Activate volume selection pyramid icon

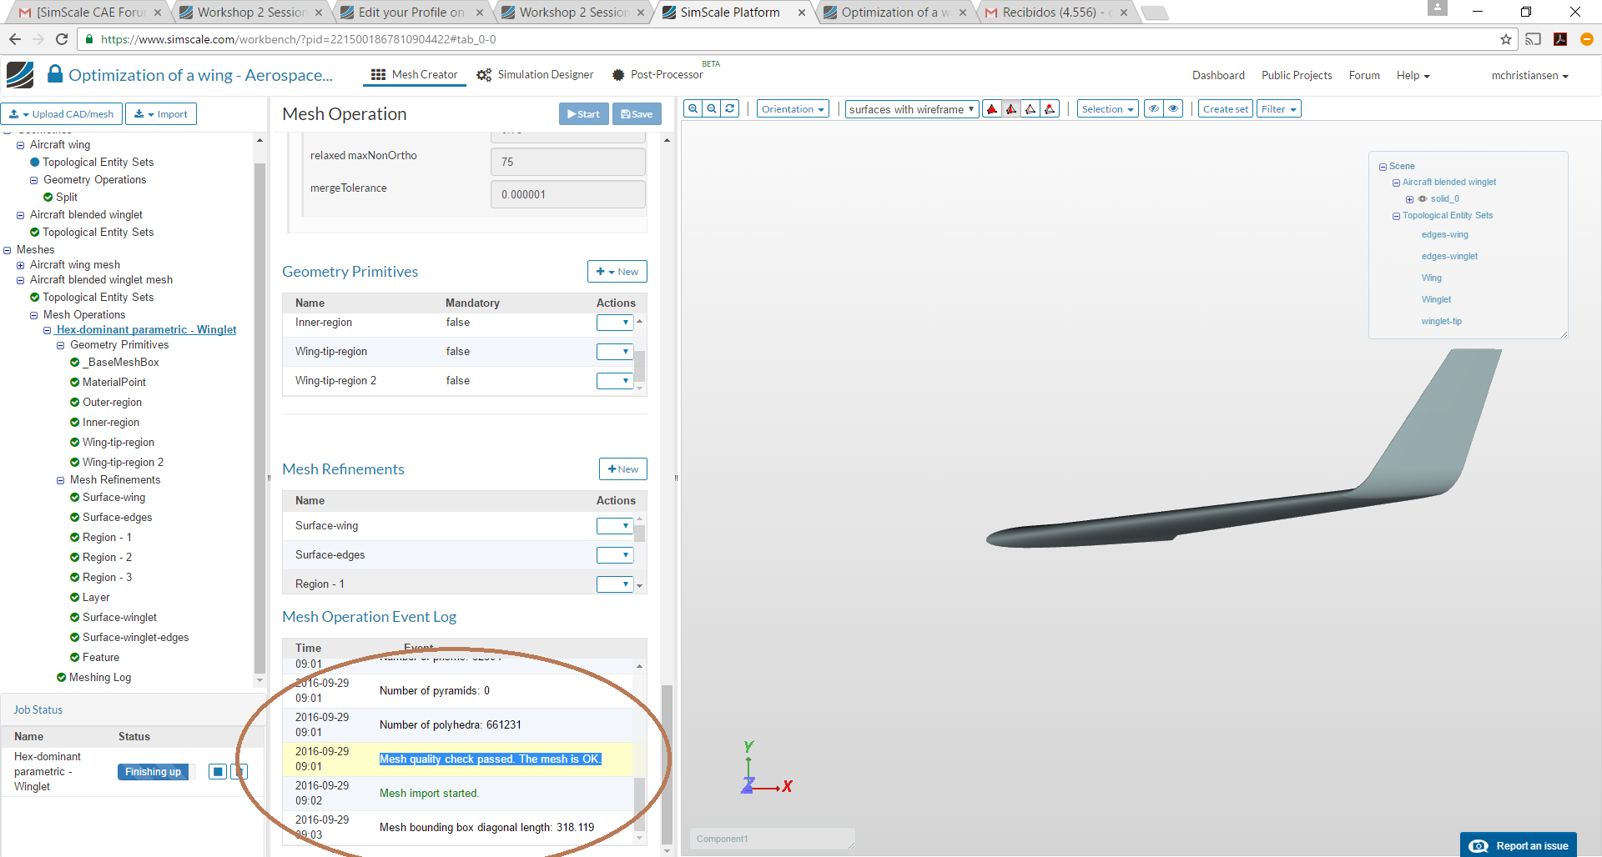[x=992, y=109]
